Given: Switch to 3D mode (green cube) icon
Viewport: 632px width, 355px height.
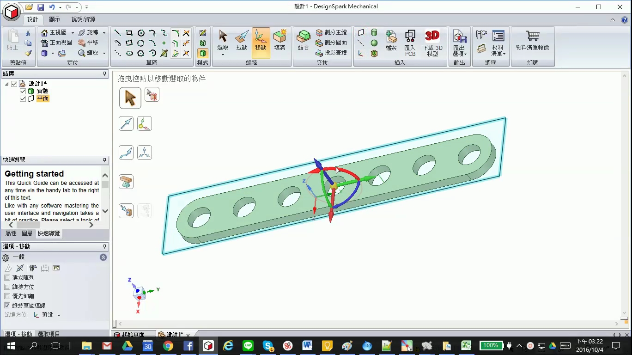Looking at the screenshot, I should pyautogui.click(x=202, y=53).
